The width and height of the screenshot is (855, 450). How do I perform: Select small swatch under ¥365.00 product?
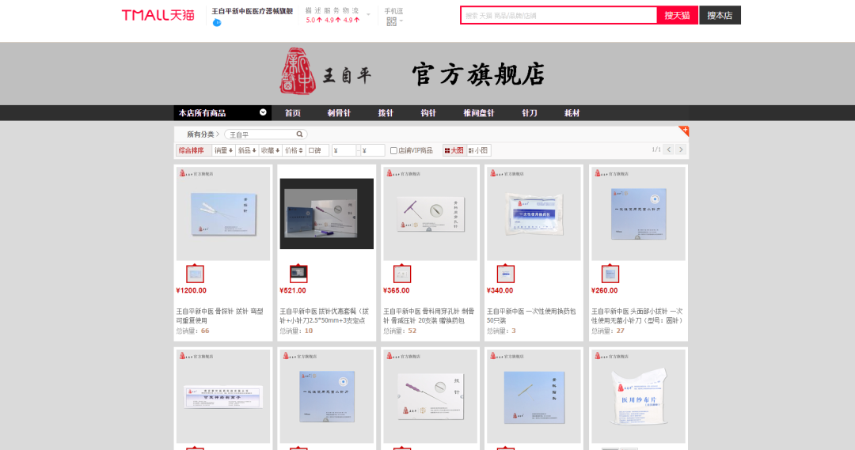point(402,274)
